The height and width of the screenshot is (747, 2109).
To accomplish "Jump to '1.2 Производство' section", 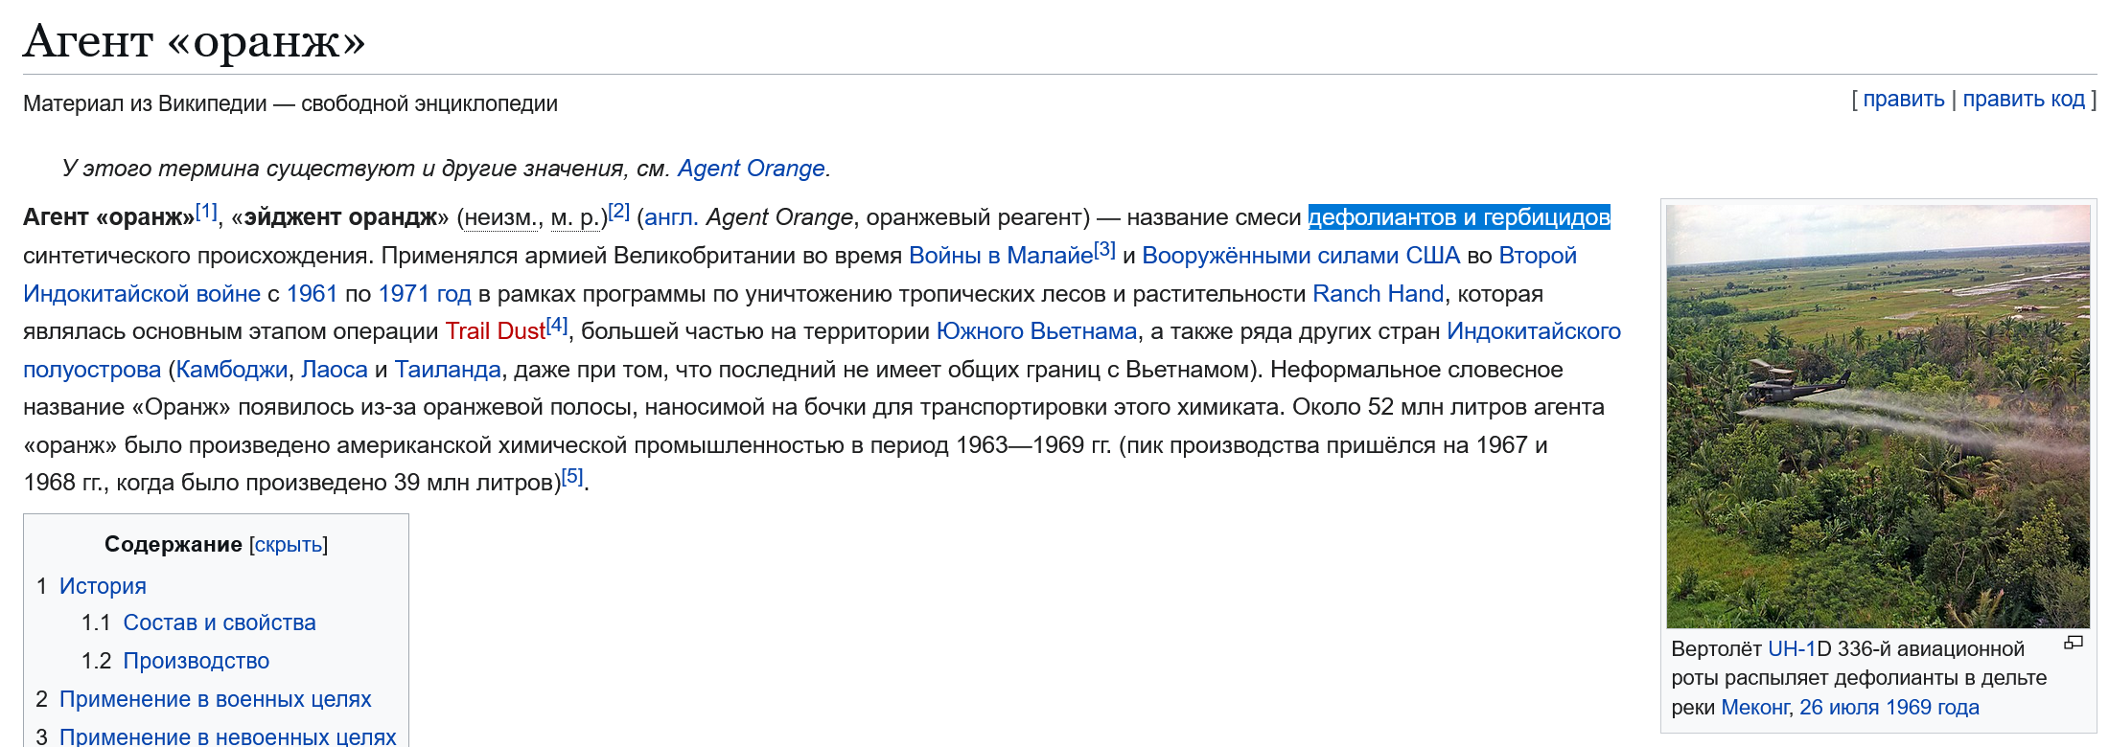I will pyautogui.click(x=197, y=662).
